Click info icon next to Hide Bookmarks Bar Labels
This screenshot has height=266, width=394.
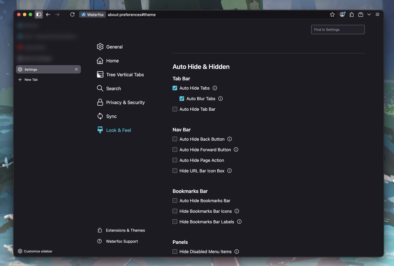239,222
